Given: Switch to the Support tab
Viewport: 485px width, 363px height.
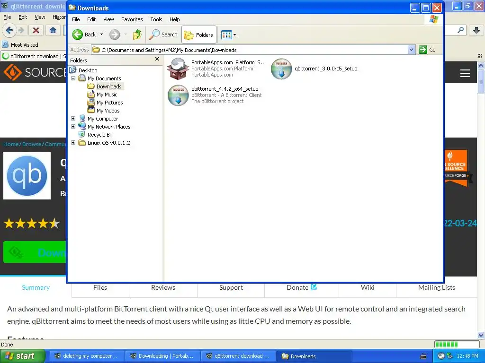Looking at the screenshot, I should tap(231, 287).
